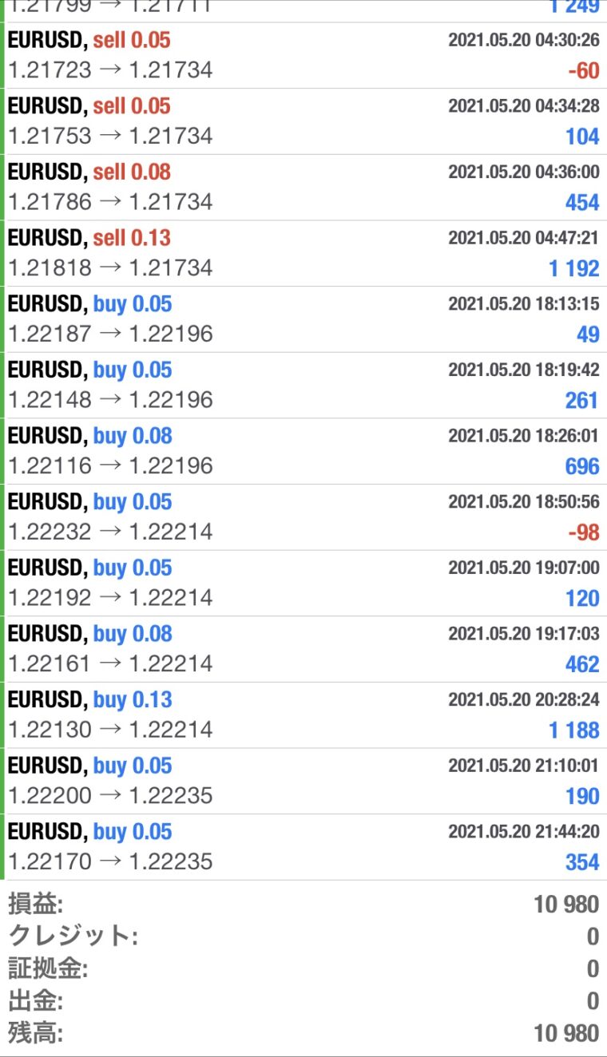The image size is (607, 1057).
Task: Open the last buy trade at 21:44:20
Action: pos(303,847)
